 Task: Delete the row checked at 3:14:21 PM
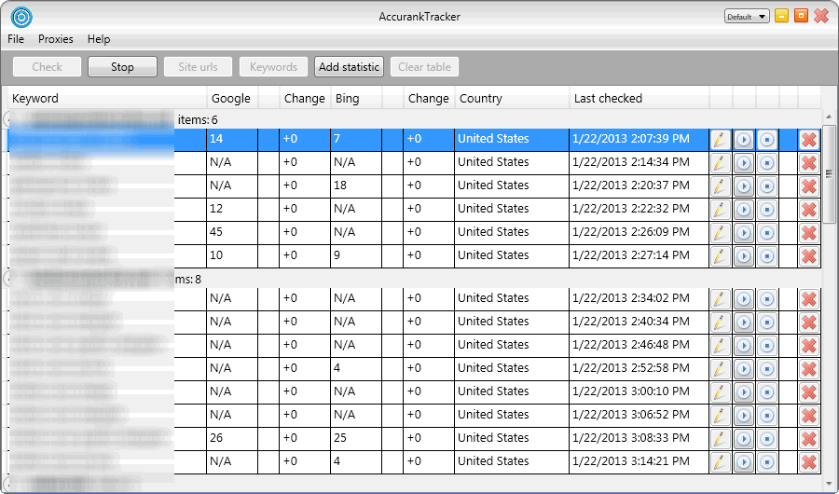809,462
